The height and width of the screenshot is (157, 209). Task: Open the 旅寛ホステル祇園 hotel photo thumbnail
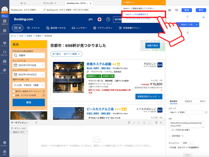tap(68, 77)
